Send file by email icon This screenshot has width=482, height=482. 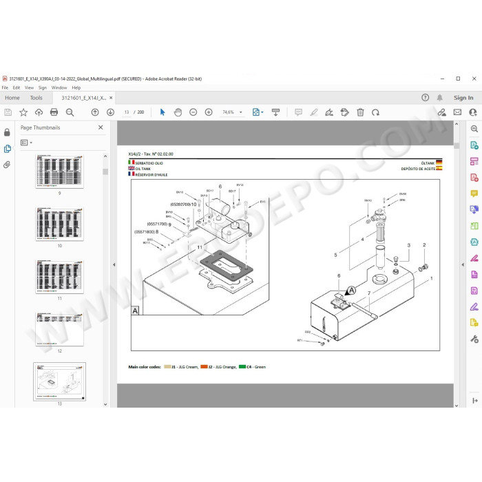click(457, 112)
